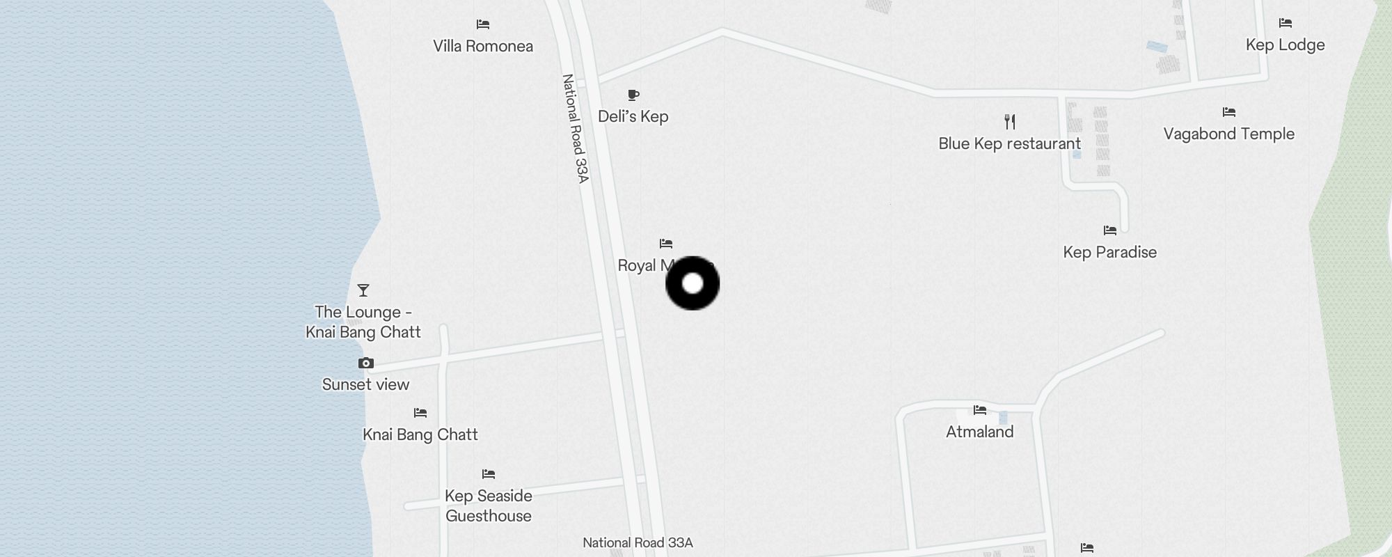The image size is (1392, 557).
Task: Click the Villa Romonea hotel bed icon
Action: click(x=483, y=24)
